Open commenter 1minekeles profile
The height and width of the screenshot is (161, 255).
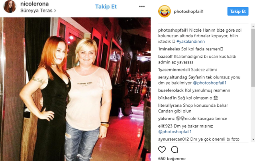(169, 49)
